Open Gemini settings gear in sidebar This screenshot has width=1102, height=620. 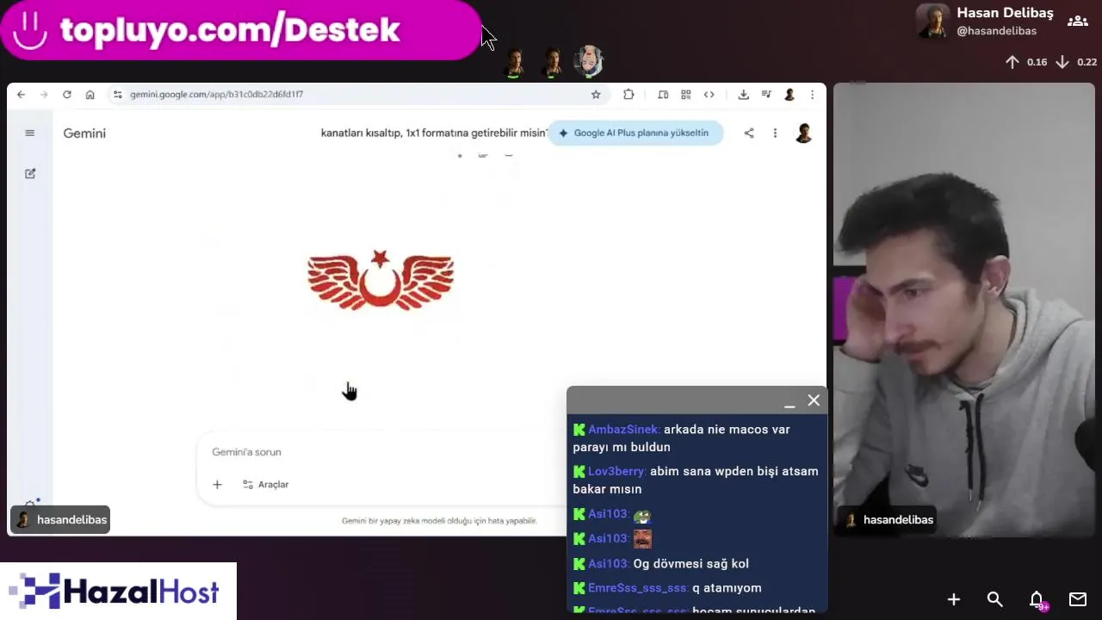(30, 505)
